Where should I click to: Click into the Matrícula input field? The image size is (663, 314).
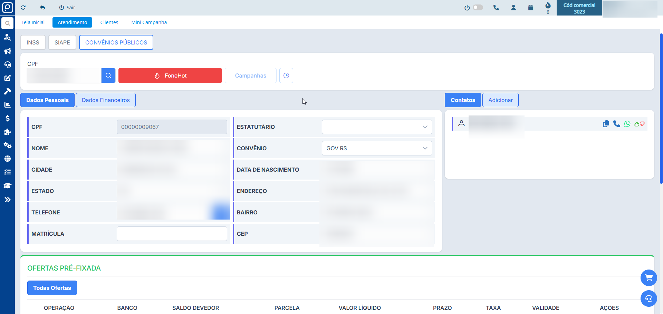pyautogui.click(x=172, y=234)
